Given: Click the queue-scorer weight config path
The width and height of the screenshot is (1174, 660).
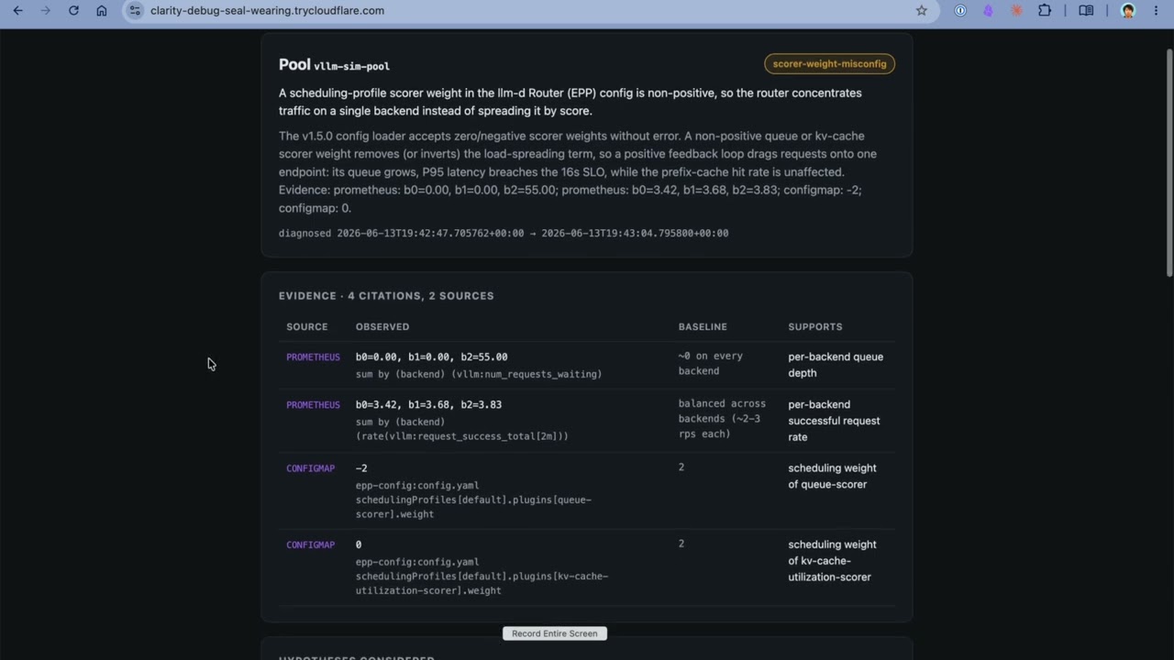Looking at the screenshot, I should 473,500.
